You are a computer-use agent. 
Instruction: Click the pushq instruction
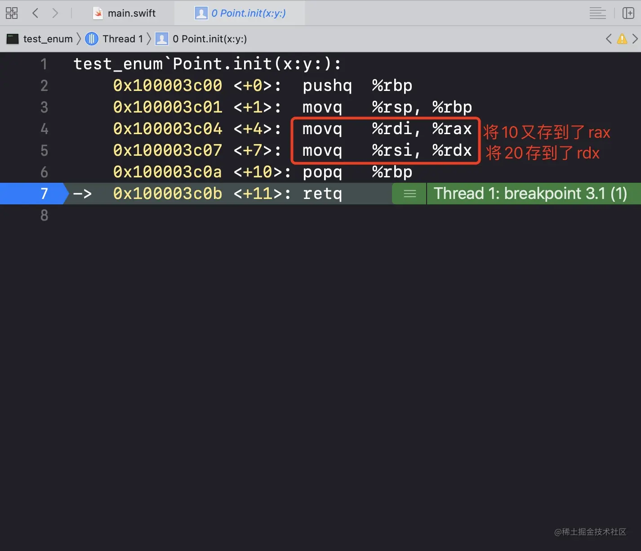327,86
